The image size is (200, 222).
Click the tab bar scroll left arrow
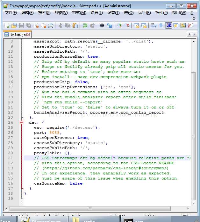(x=189, y=34)
